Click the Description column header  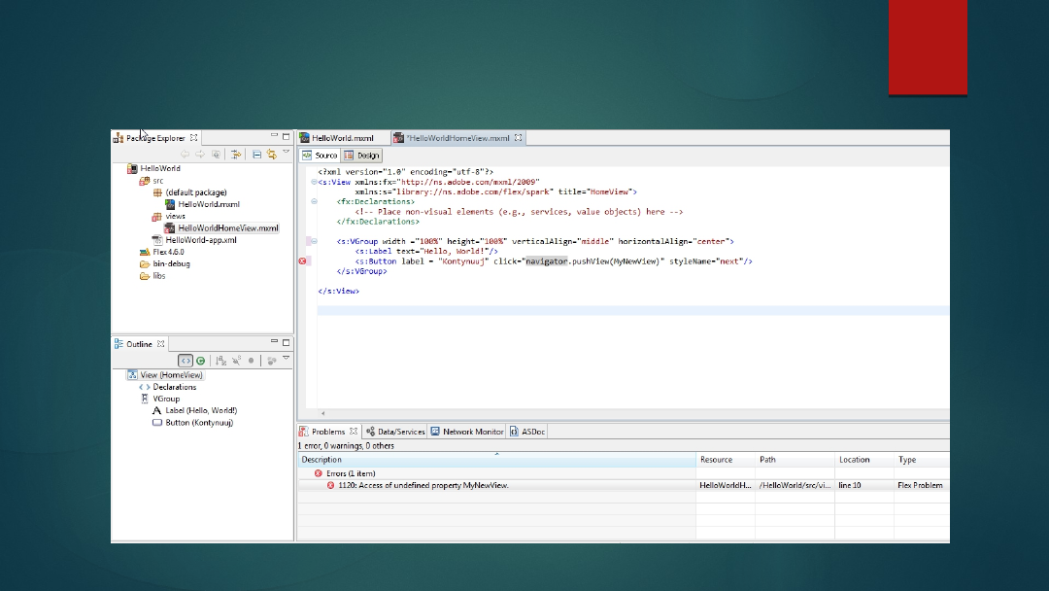point(321,460)
